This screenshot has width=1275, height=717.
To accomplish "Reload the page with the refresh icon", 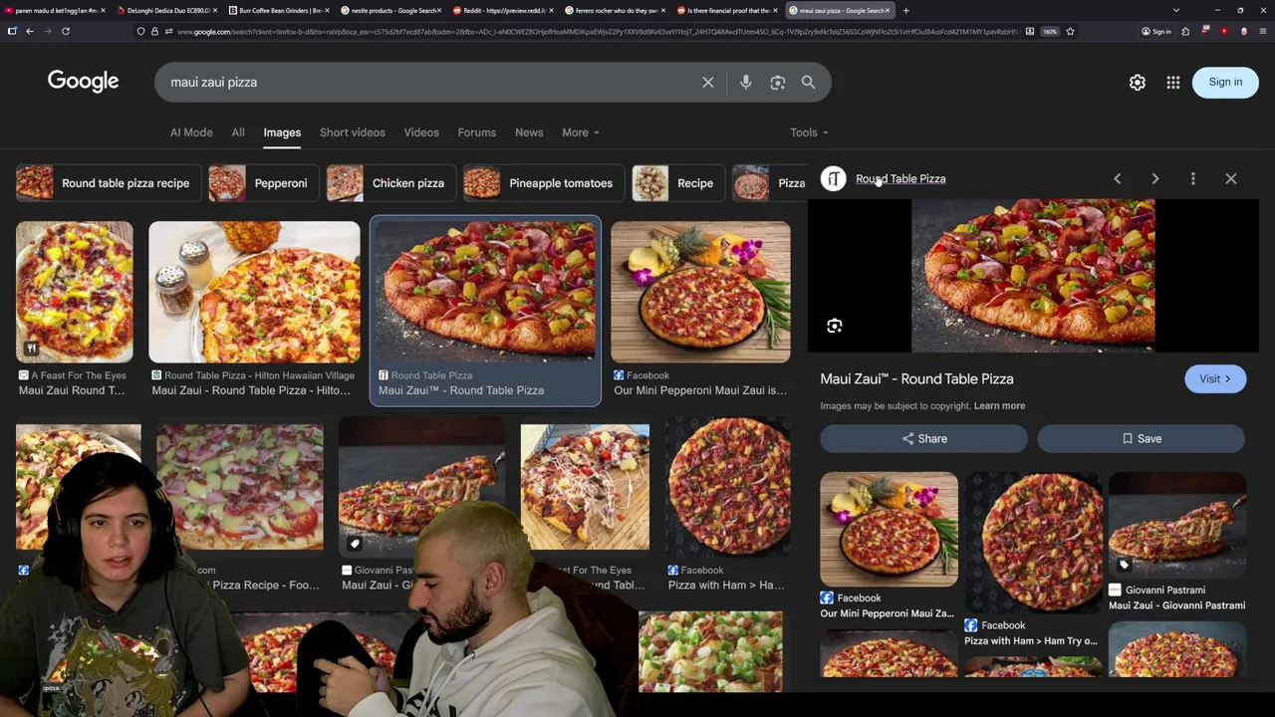I will point(66,31).
